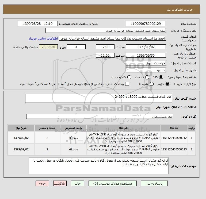The height and width of the screenshot is (199, 206).
Task: Click the تاریخ نیاز column header
Action: [21, 128]
